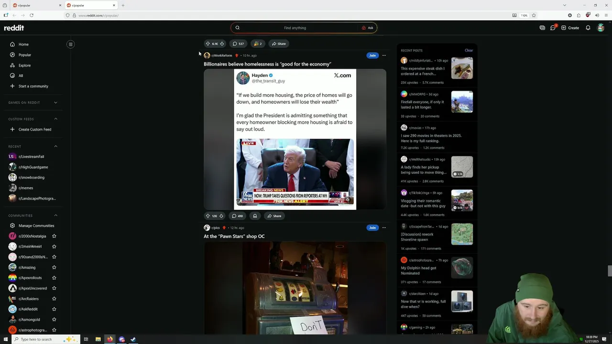The height and width of the screenshot is (344, 612).
Task: Favorite r/90sand2000sN... with its star
Action: 54,257
